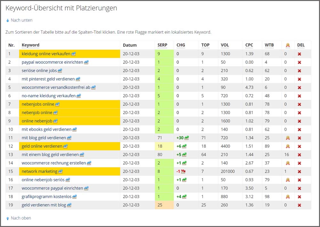Click chart icon next to kleidung online verkaufen

tap(73, 54)
